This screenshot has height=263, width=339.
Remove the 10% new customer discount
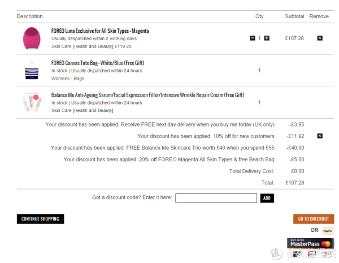coord(320,136)
